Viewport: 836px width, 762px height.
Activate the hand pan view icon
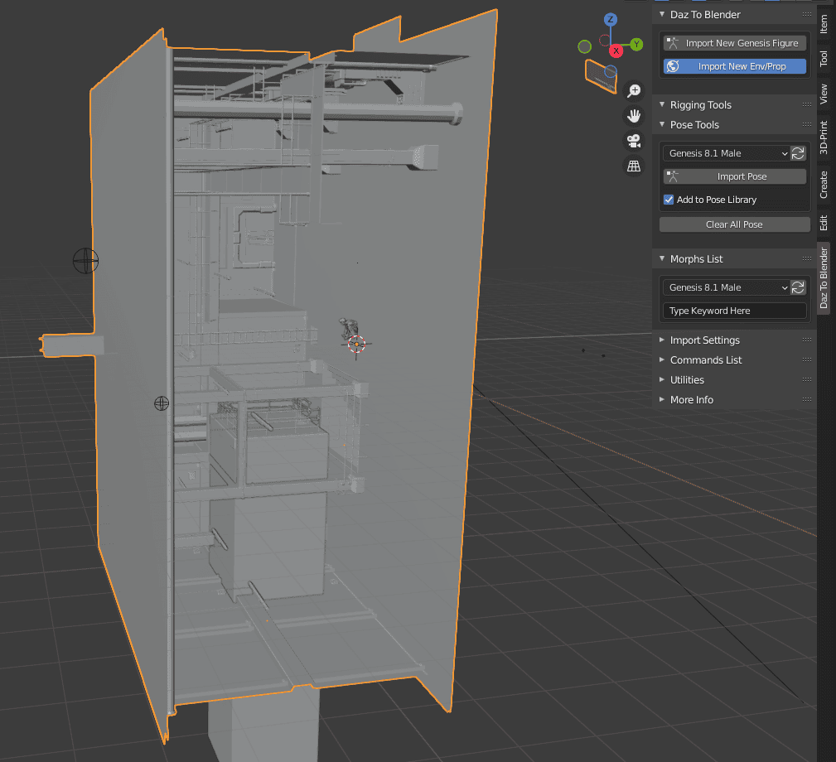click(634, 115)
